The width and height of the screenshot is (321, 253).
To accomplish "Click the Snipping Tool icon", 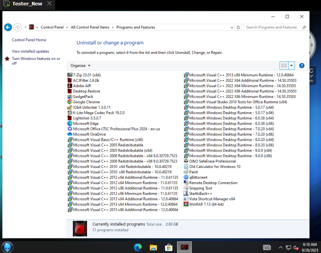I will tap(186, 188).
